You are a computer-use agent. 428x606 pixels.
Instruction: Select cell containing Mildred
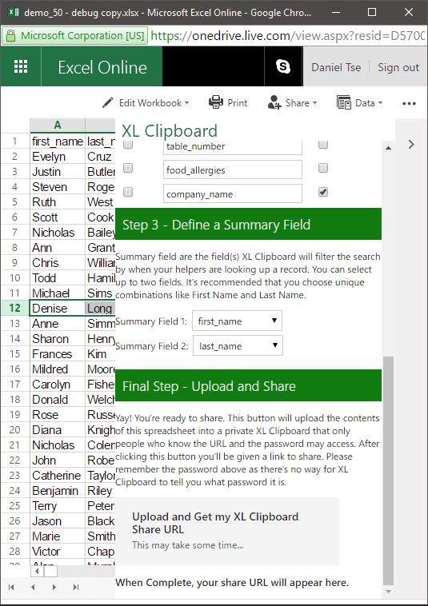tap(58, 369)
